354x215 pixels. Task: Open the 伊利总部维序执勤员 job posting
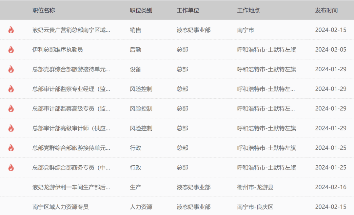pyautogui.click(x=58, y=50)
